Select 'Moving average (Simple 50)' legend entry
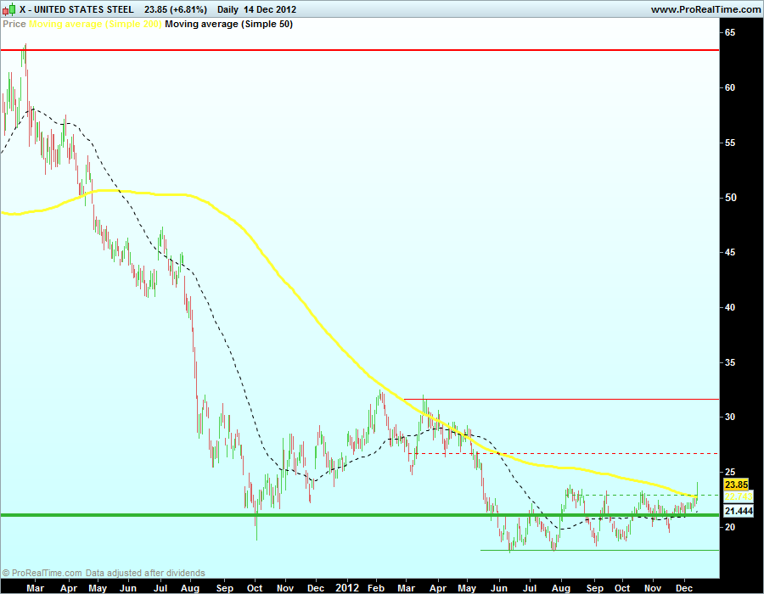Screen dimensions: 764x594 (228, 24)
